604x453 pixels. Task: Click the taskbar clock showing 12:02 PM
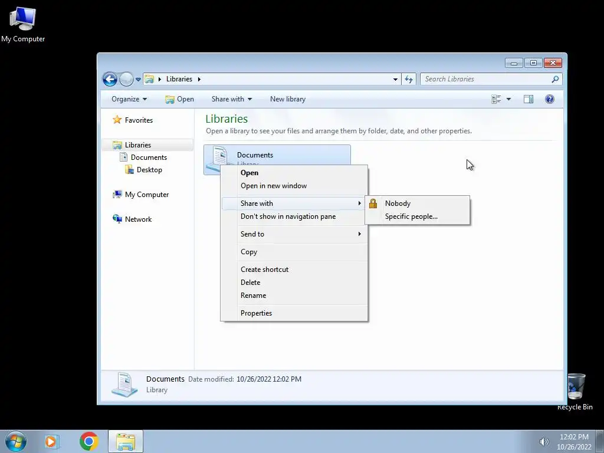click(574, 442)
